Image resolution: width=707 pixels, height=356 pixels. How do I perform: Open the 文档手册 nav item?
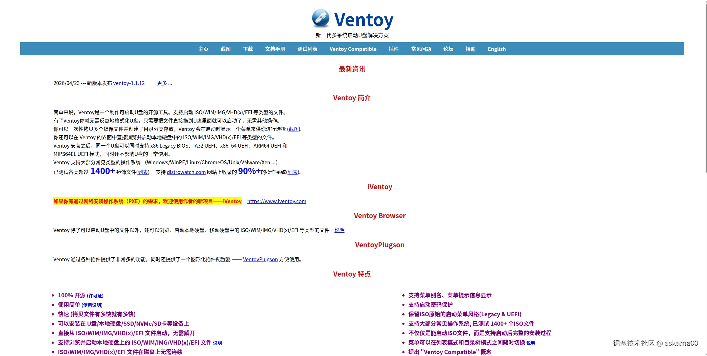[x=275, y=49]
